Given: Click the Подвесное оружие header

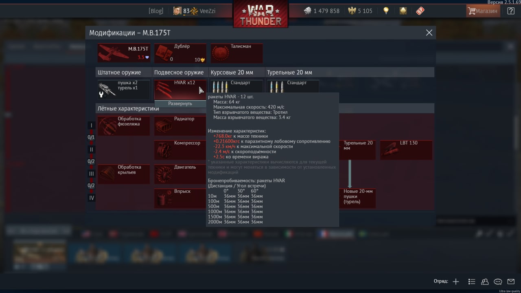Looking at the screenshot, I should pyautogui.click(x=180, y=73).
